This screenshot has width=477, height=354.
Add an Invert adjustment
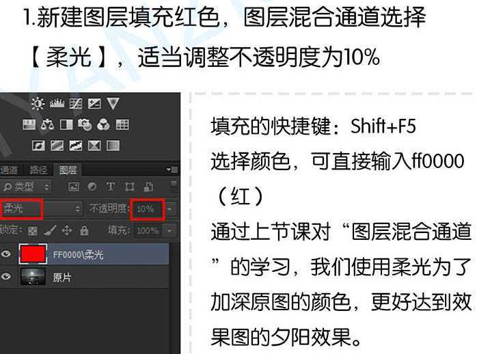38,146
